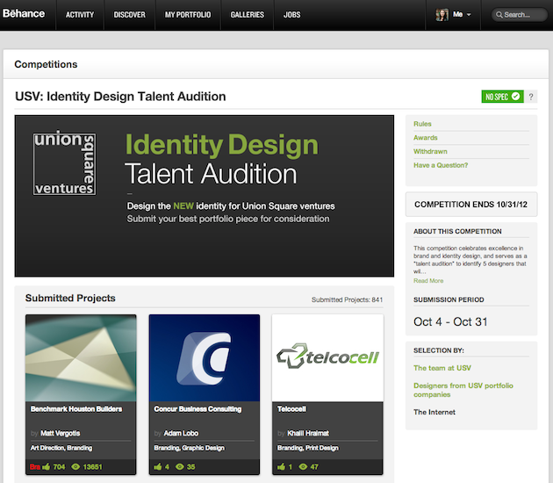Click the Competitions page heading
Image resolution: width=553 pixels, height=483 pixels.
[x=46, y=64]
